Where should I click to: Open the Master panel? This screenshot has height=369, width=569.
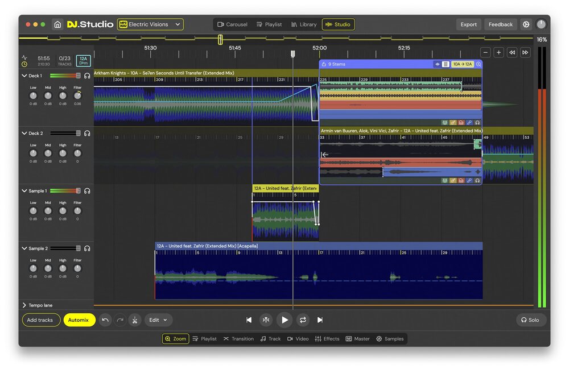pos(358,338)
